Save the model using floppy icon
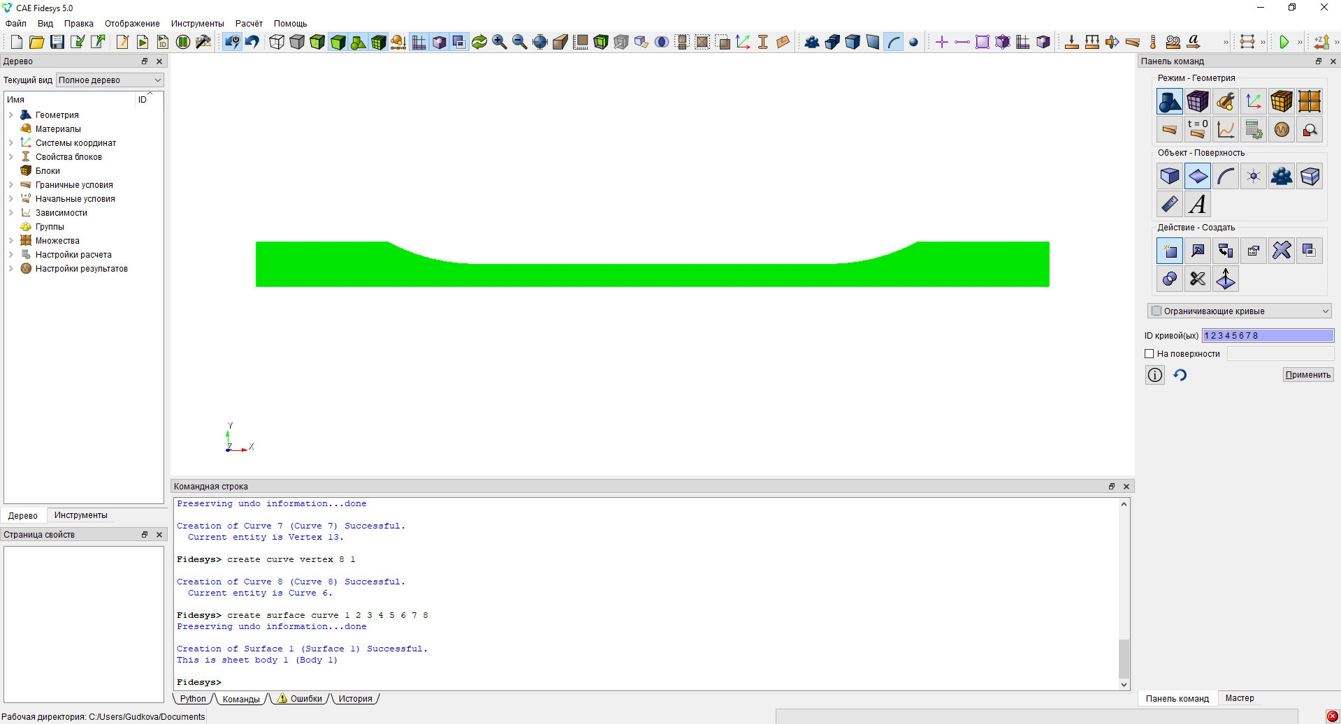 pos(57,42)
